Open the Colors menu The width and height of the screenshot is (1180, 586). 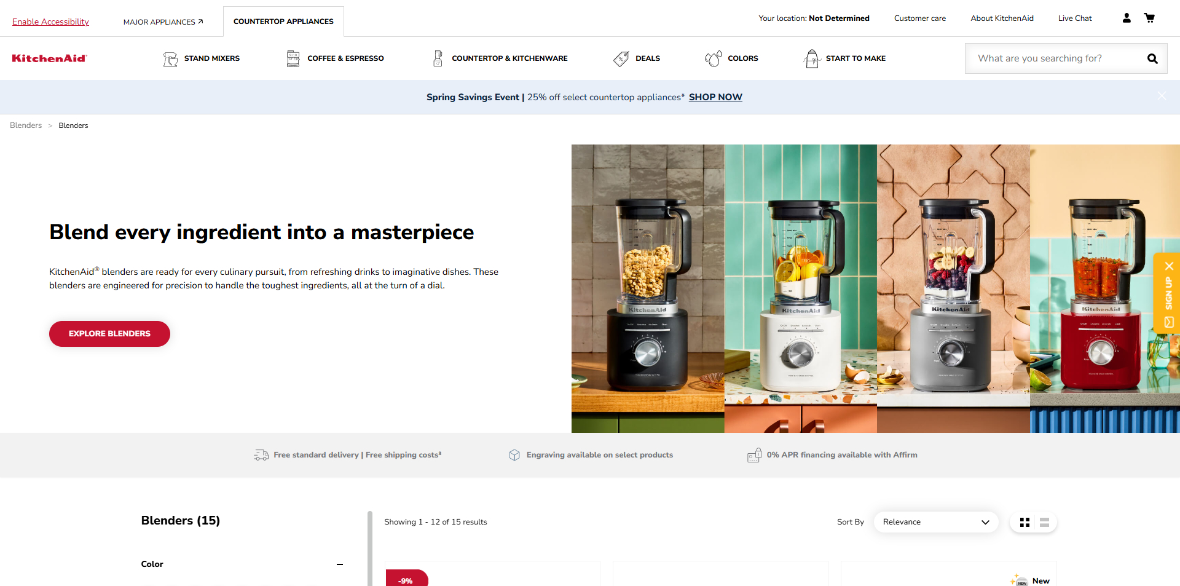tap(743, 58)
